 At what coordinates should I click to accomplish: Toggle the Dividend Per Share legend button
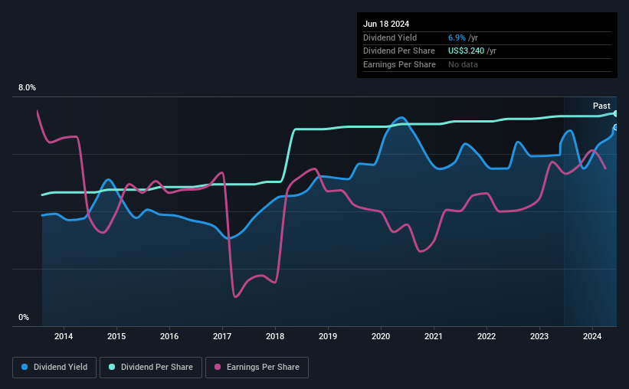151,368
